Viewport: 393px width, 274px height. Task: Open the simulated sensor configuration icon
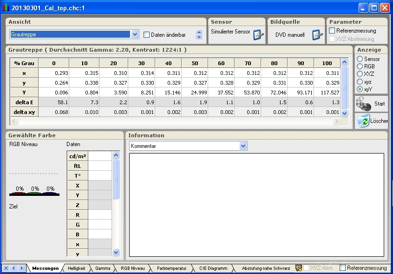coord(258,34)
